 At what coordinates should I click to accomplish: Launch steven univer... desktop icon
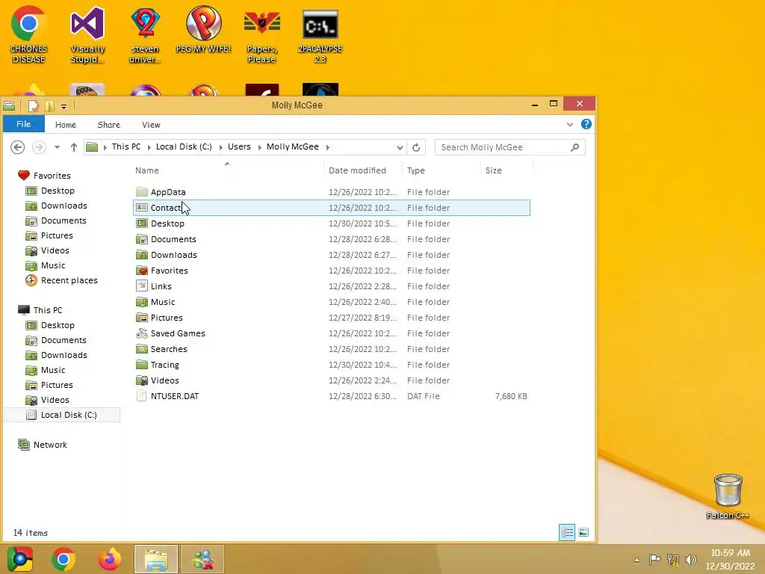[x=145, y=35]
